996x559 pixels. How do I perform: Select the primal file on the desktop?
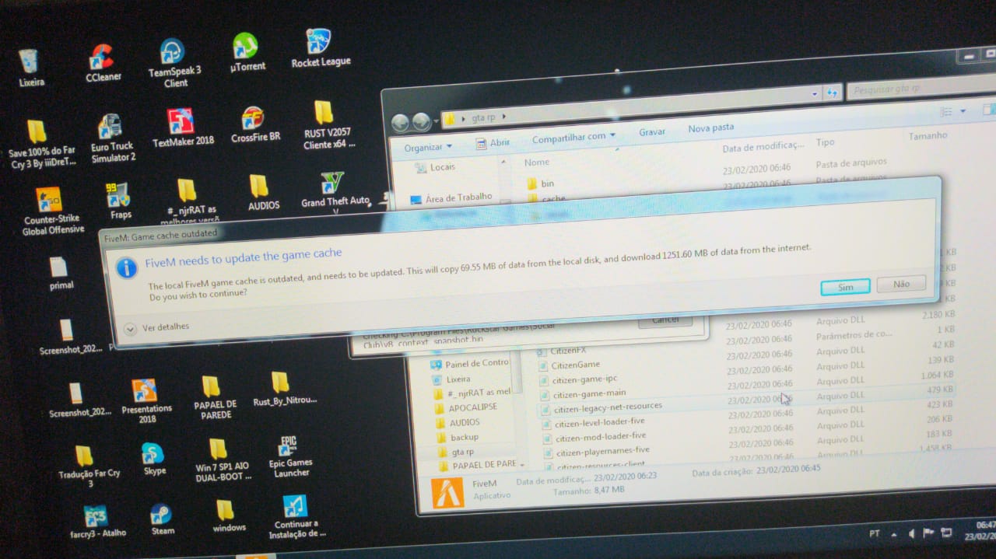[x=61, y=273]
